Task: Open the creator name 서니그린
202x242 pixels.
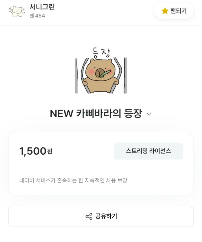Action: click(x=42, y=7)
